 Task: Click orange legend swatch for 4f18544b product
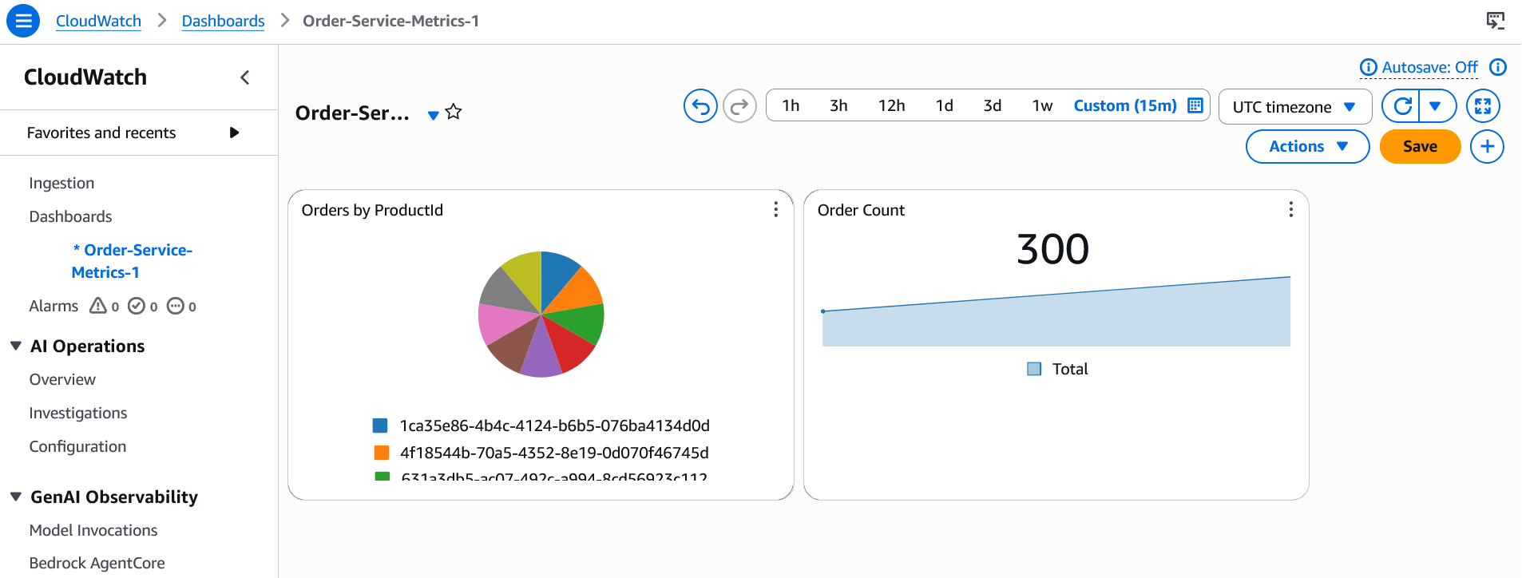[382, 453]
